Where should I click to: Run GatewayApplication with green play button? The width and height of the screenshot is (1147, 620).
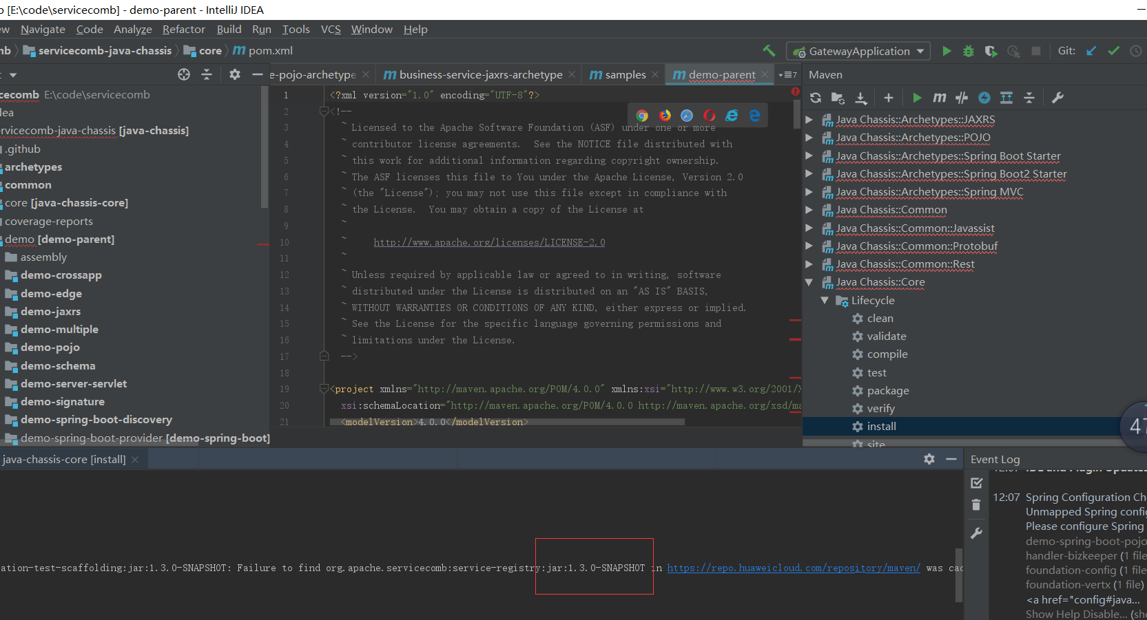pos(947,51)
